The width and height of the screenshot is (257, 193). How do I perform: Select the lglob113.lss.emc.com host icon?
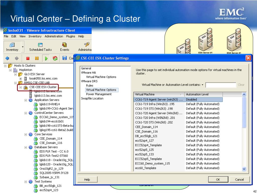coord(30,96)
